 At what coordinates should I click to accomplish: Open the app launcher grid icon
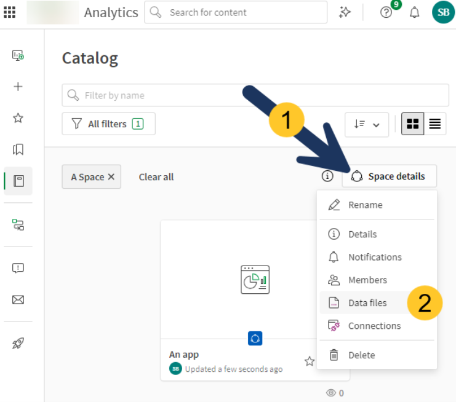(x=10, y=12)
